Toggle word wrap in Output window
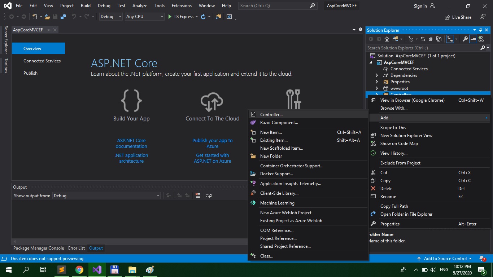The image size is (493, 277). (x=209, y=195)
